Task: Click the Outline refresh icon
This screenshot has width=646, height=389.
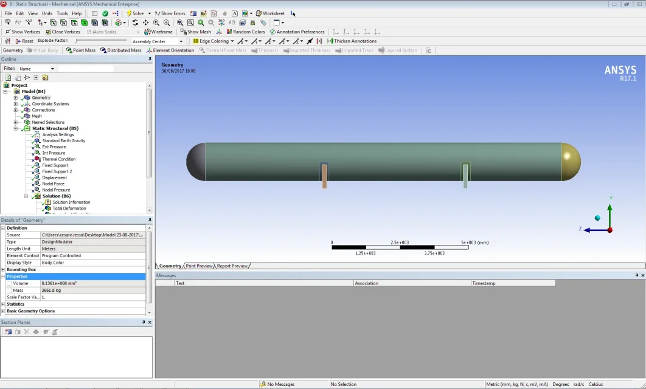Action: pos(9,77)
